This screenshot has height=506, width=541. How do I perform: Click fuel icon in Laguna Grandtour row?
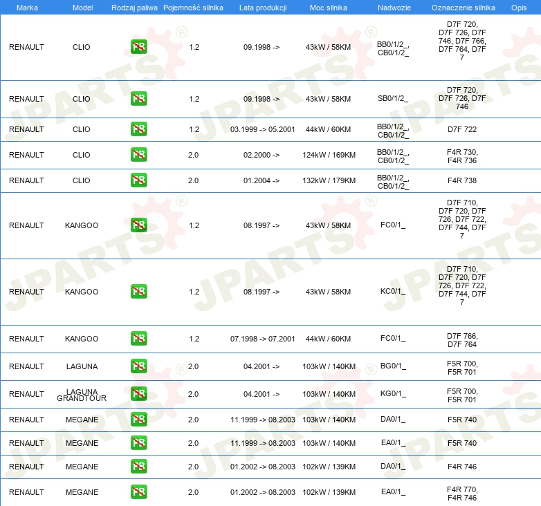(x=139, y=394)
